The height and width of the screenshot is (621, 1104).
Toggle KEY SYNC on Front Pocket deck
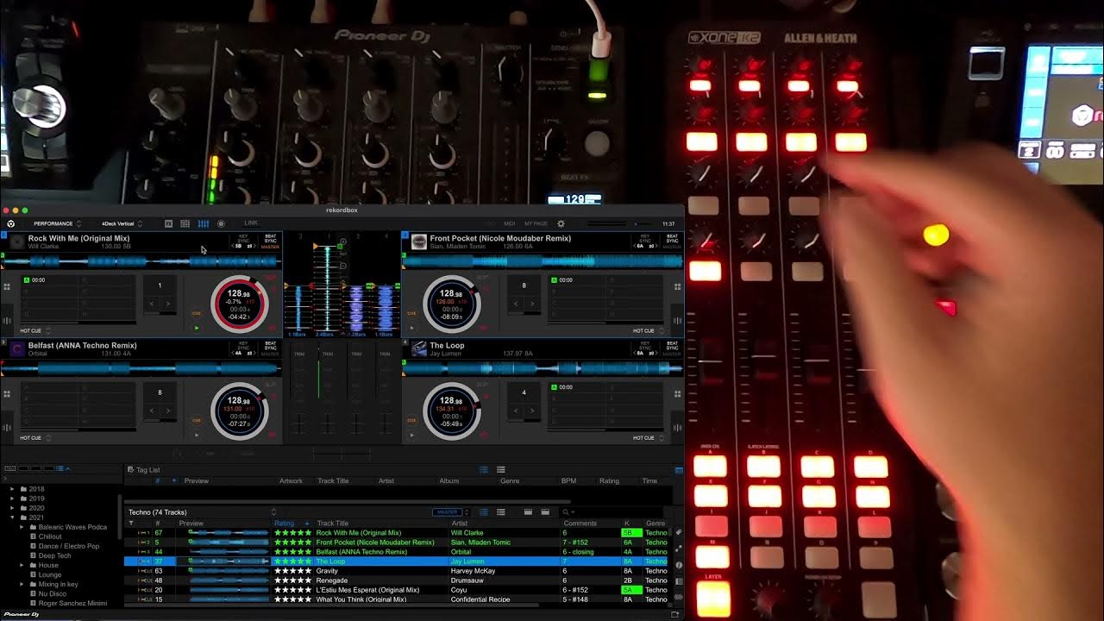coord(646,238)
